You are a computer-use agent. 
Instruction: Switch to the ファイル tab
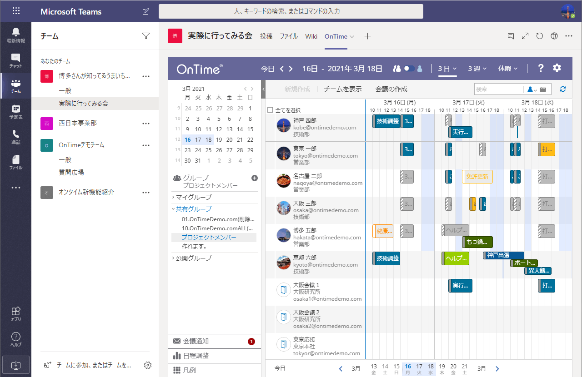(289, 36)
